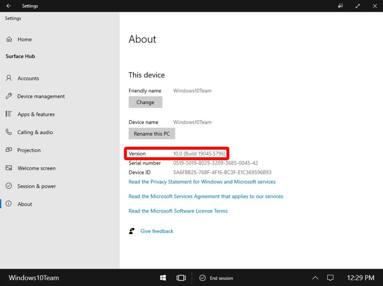Click the Windows10Team taskbar label
The height and width of the screenshot is (286, 383).
click(34, 278)
